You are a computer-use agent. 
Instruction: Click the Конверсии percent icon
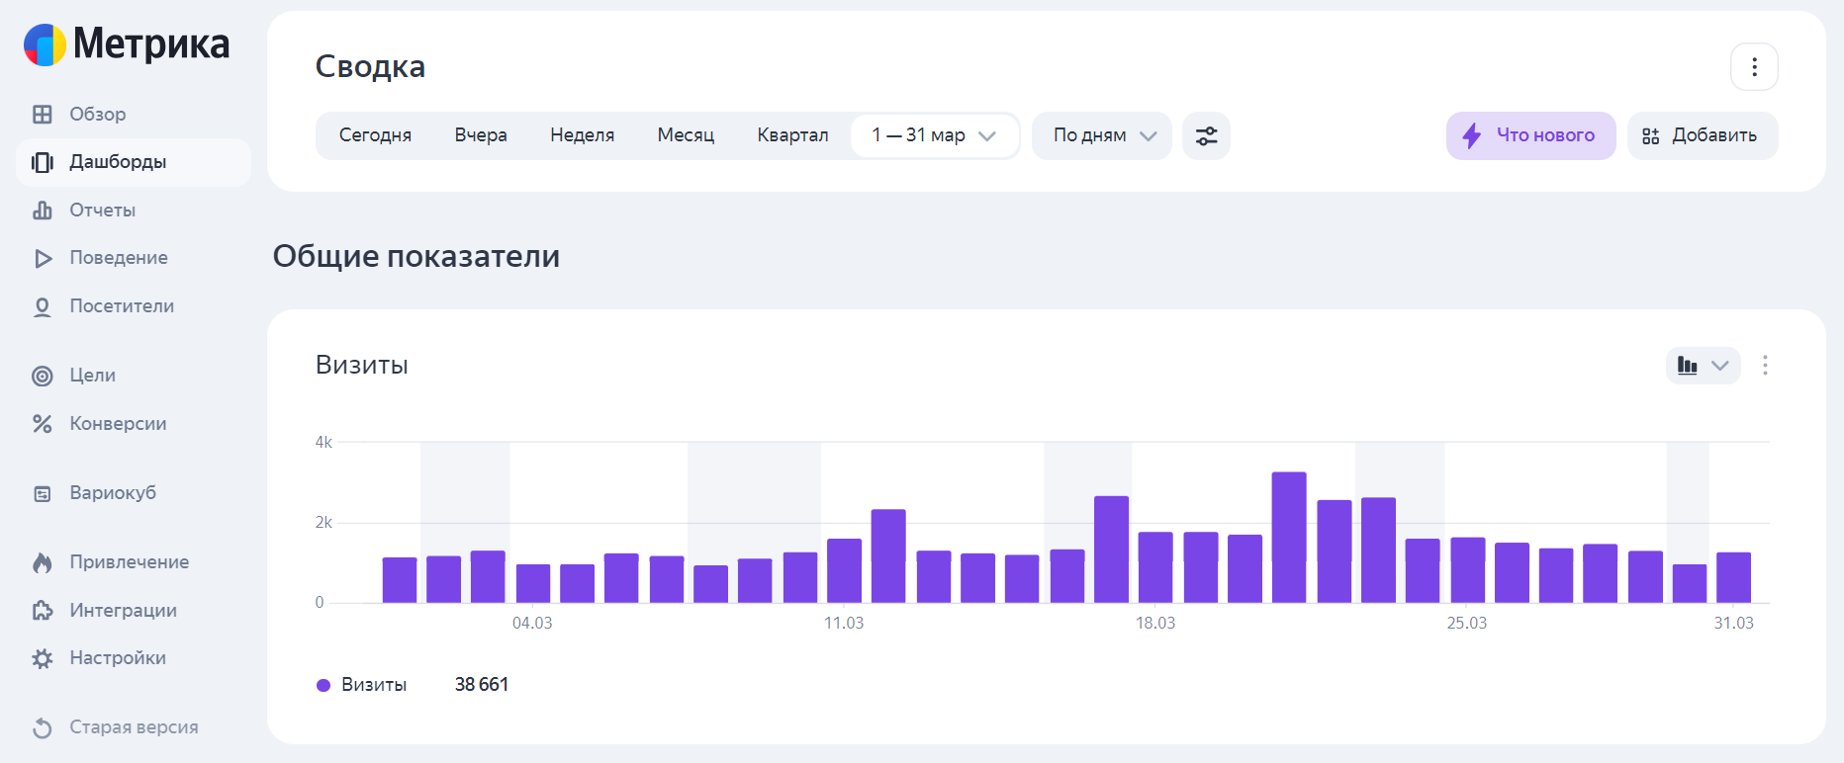tap(43, 424)
